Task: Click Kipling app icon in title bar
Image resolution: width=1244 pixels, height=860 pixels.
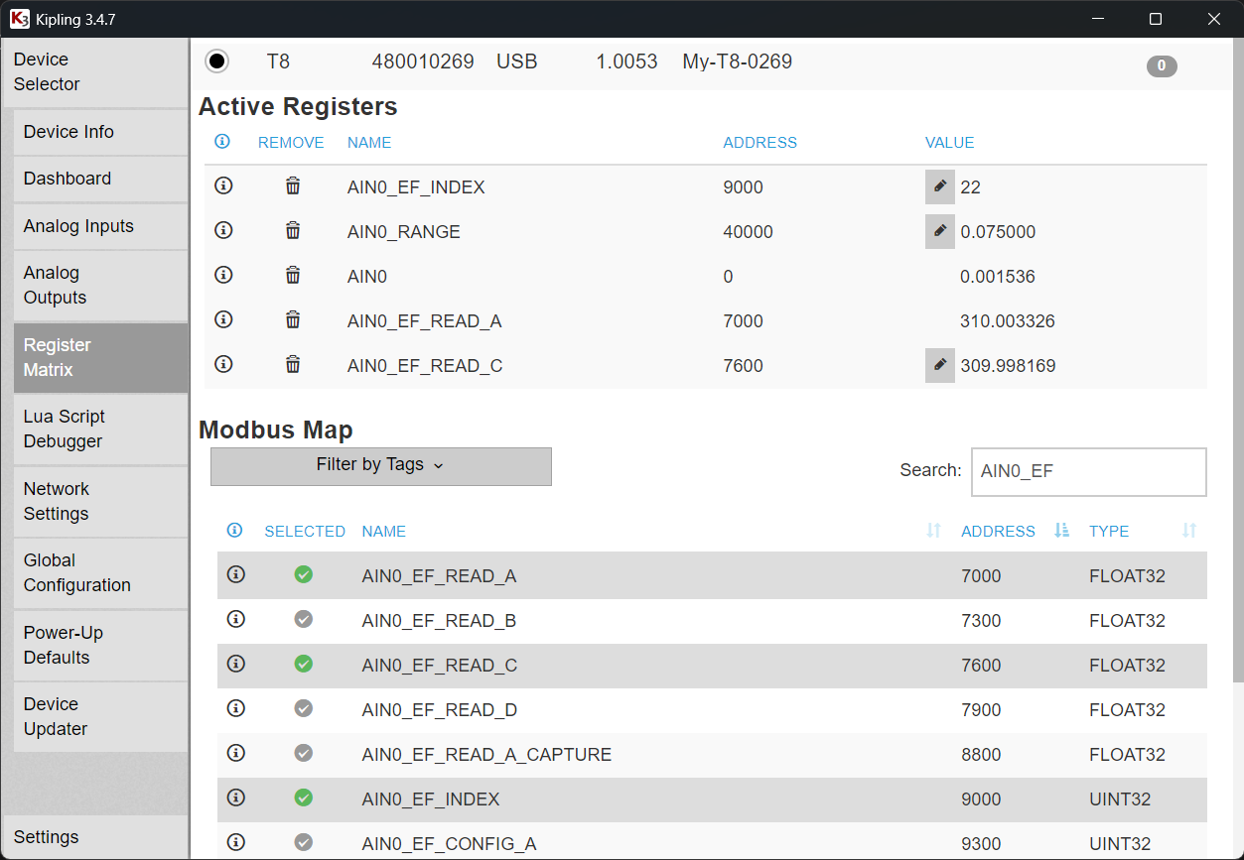Action: 19,19
